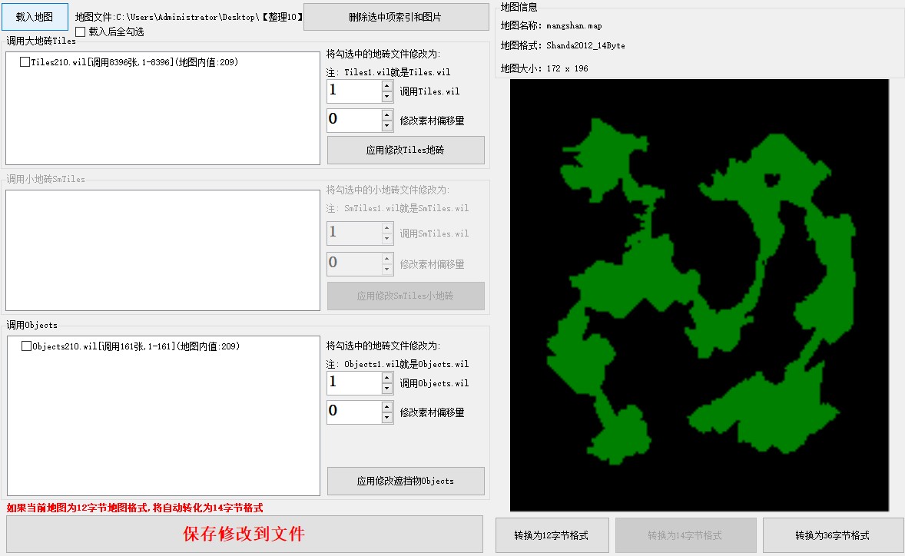Increase the 调用Tiles.wil value with up arrow
This screenshot has height=556, width=905.
click(387, 86)
